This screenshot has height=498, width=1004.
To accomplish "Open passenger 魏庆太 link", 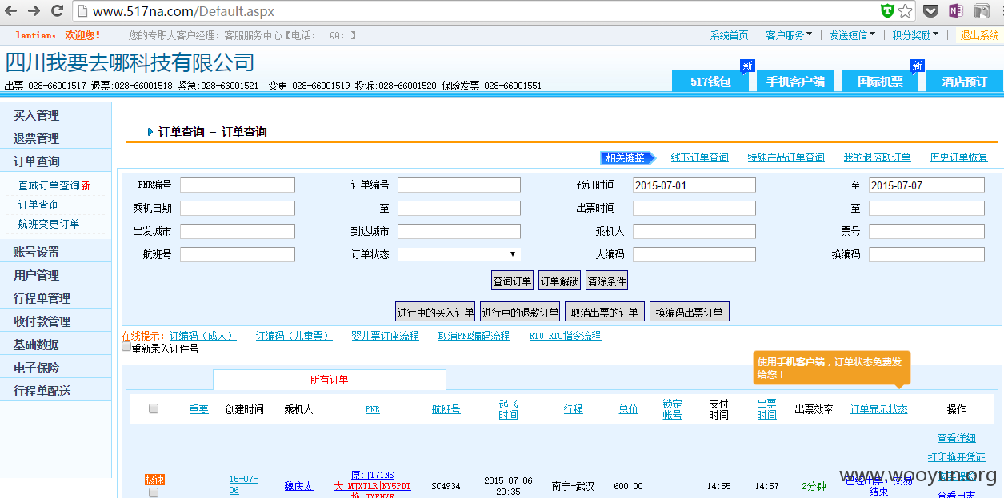I will point(298,486).
